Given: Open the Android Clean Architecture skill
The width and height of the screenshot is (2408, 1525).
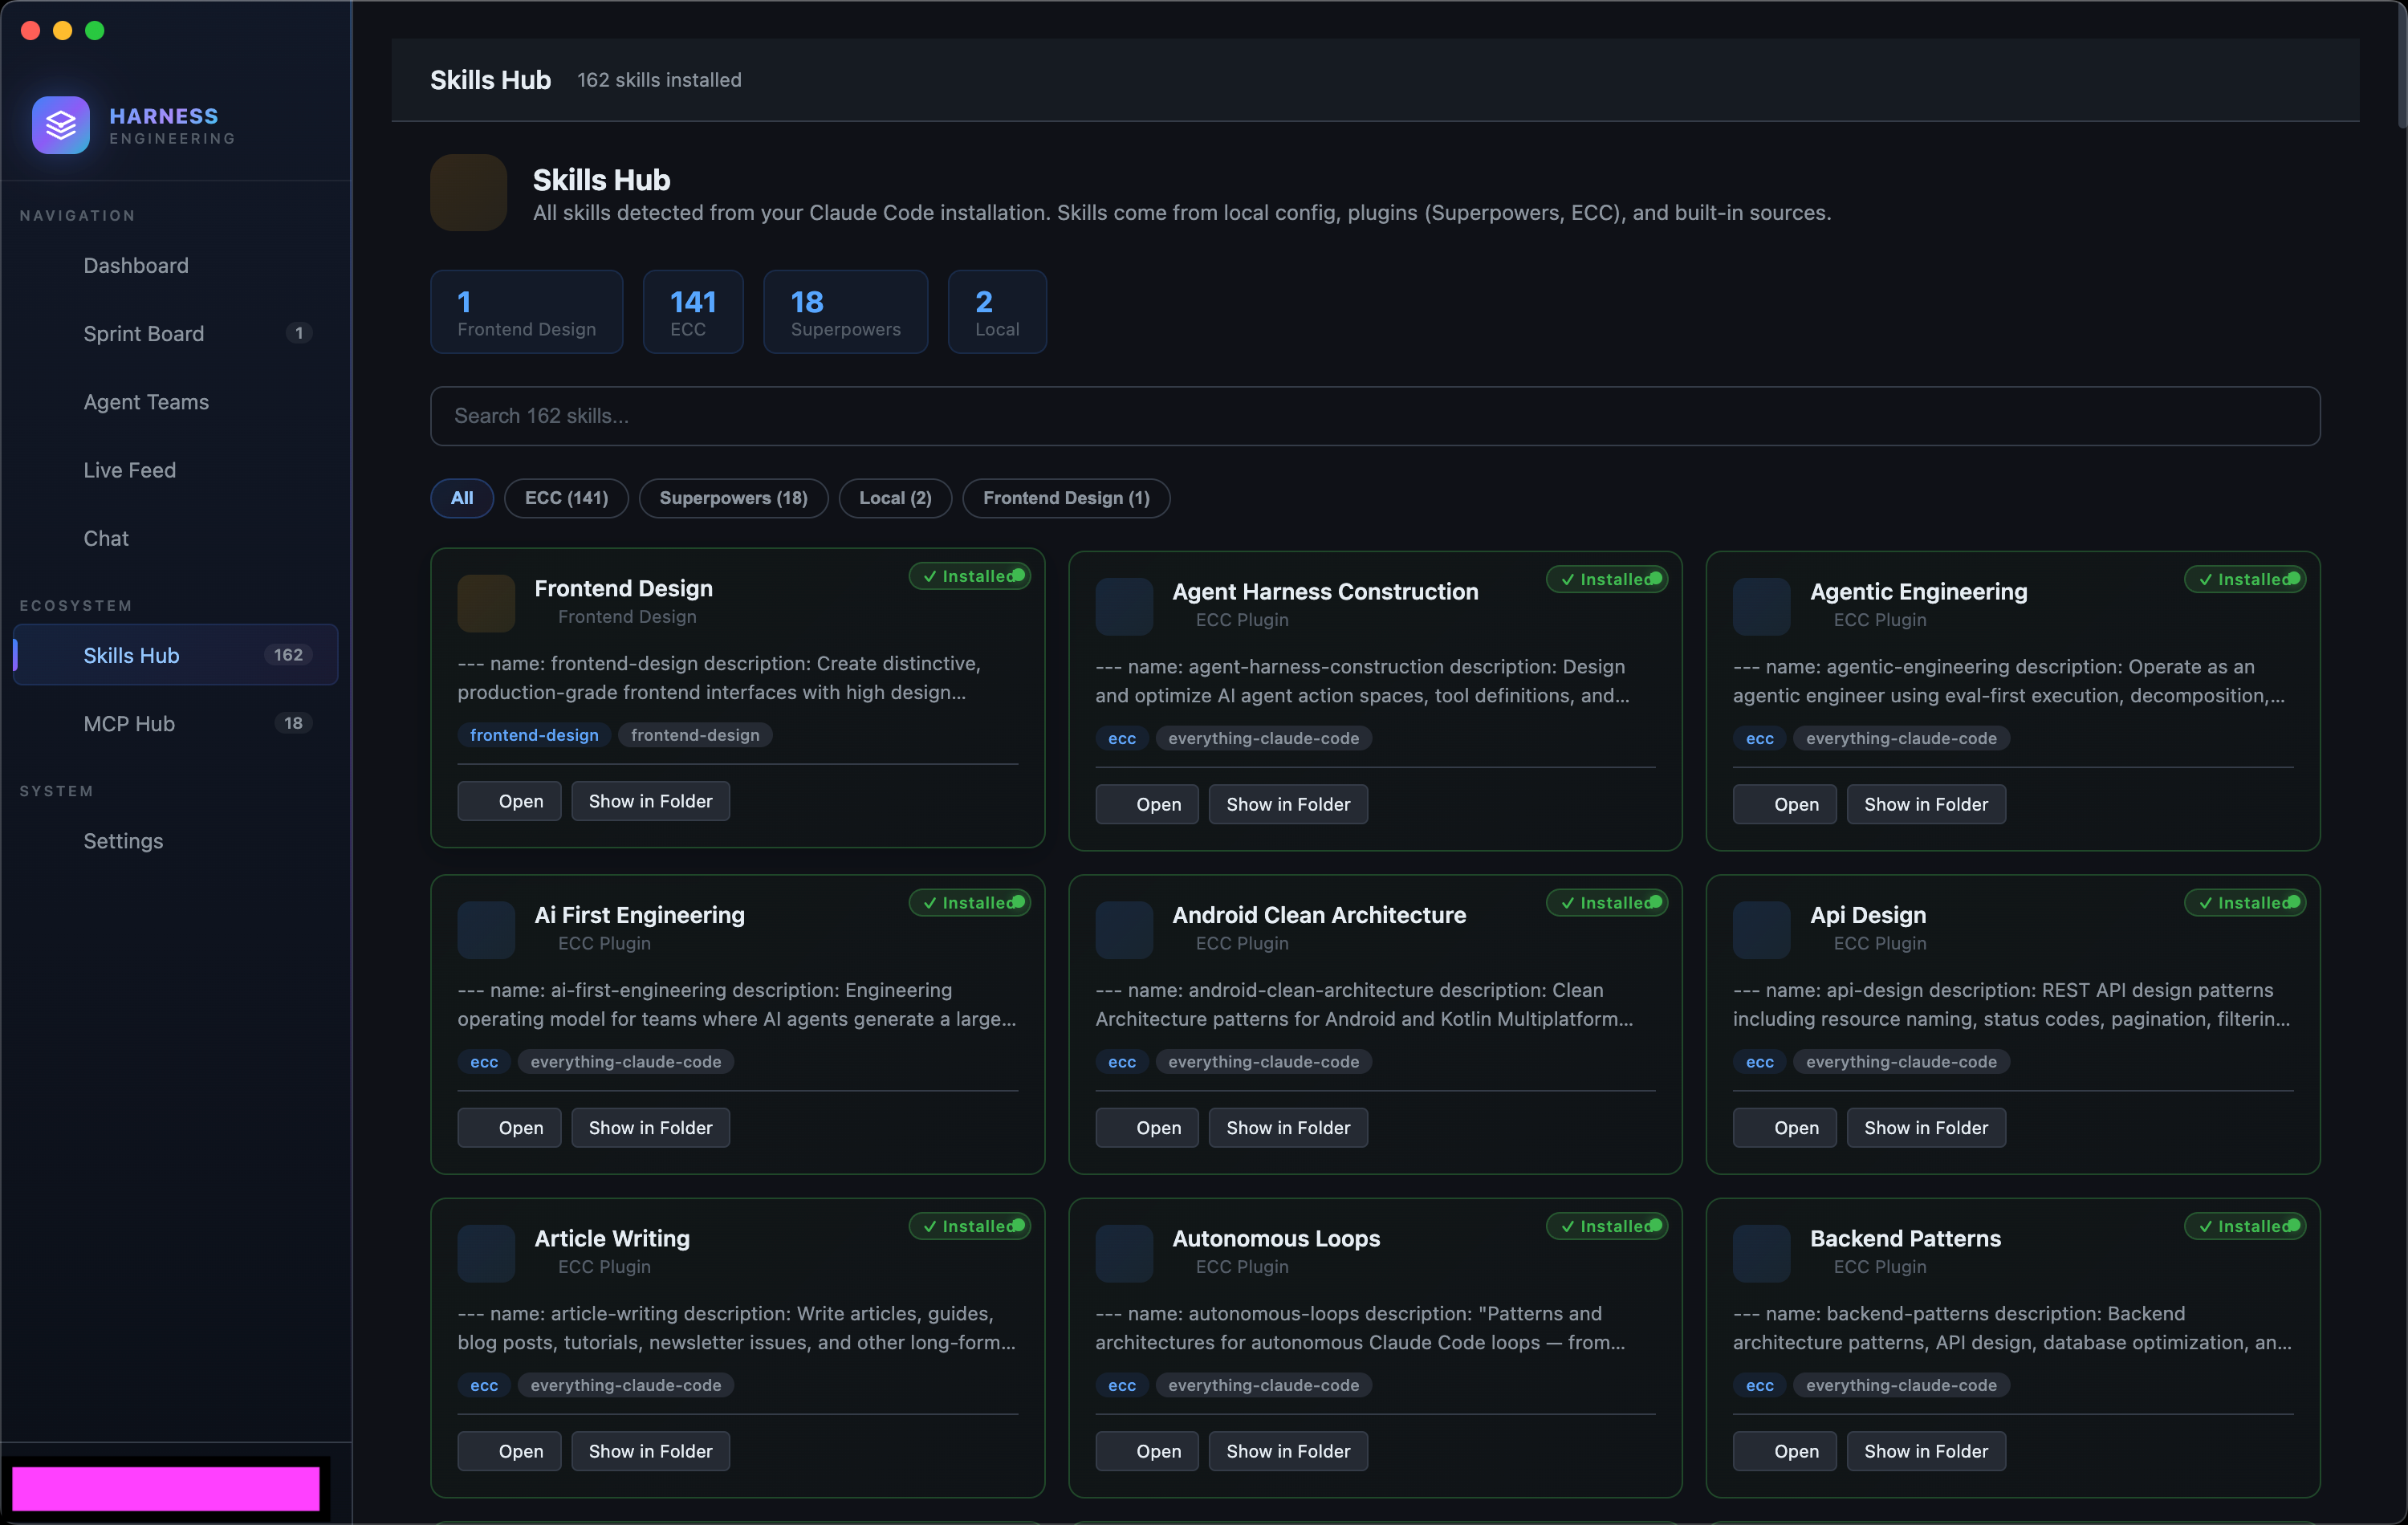Looking at the screenshot, I should coord(1147,1128).
